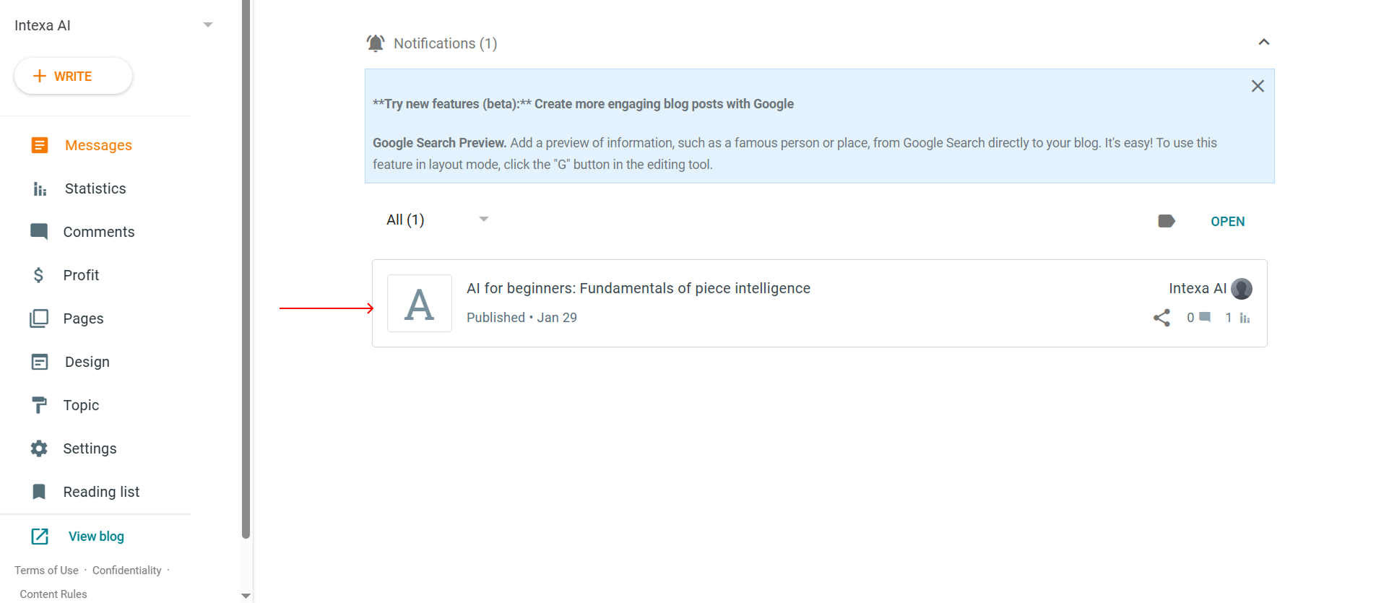Click the Intexa AI author avatar
1376x603 pixels.
[x=1242, y=289]
